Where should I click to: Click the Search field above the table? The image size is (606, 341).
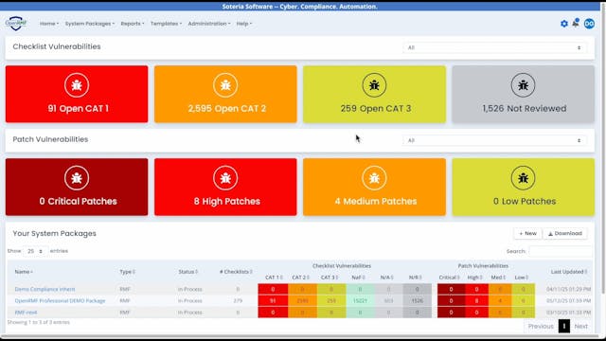(560, 251)
